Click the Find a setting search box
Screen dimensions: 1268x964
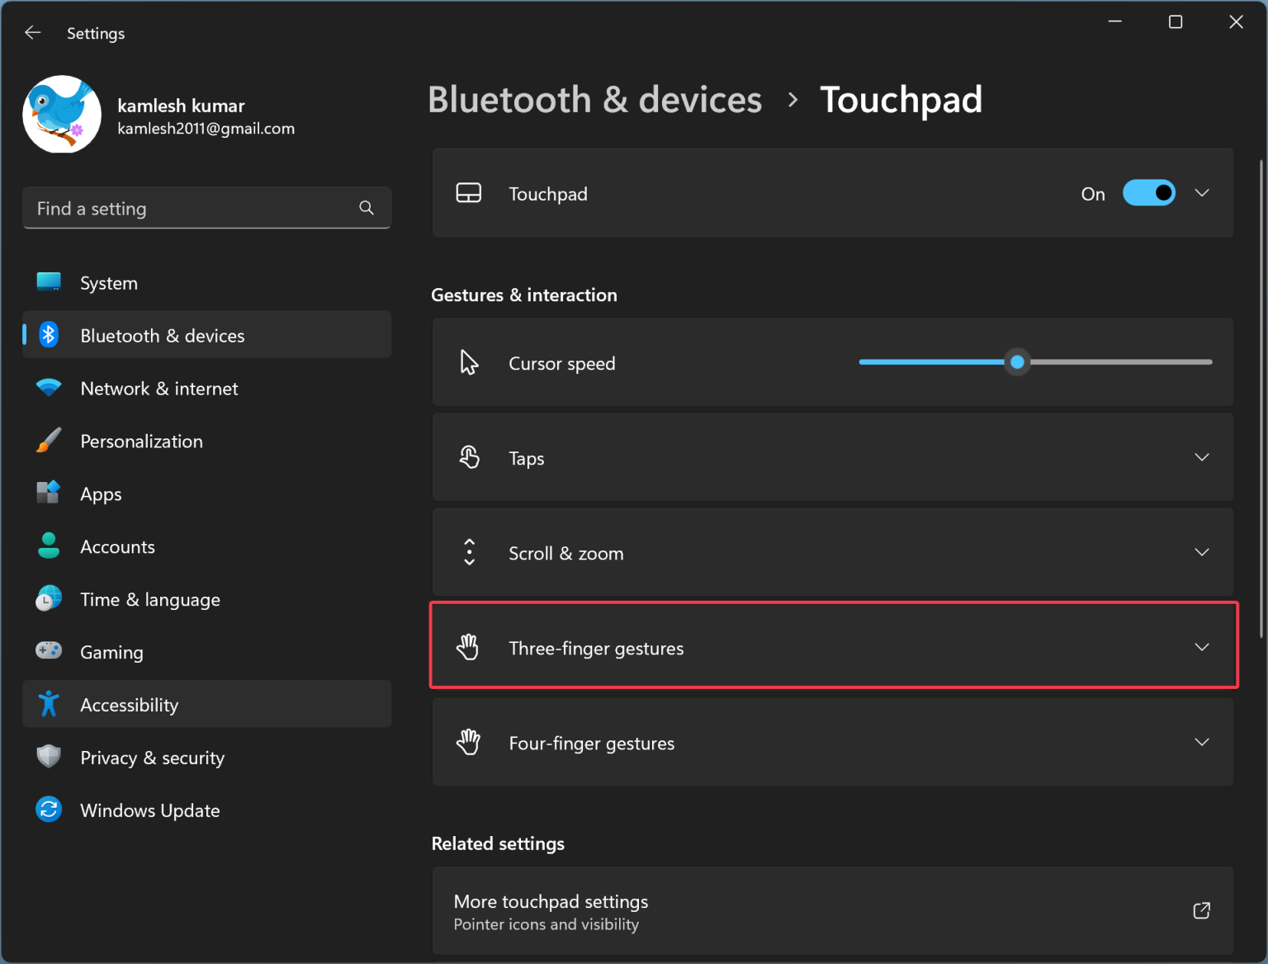coord(206,208)
